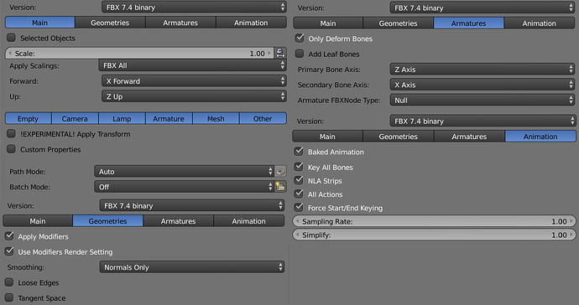Open the Up axis dropdown showing Z Up
Screen dimensions: 579x305
click(x=194, y=96)
